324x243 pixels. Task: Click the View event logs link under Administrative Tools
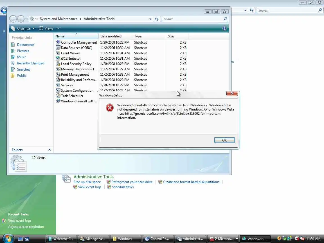coord(90,187)
